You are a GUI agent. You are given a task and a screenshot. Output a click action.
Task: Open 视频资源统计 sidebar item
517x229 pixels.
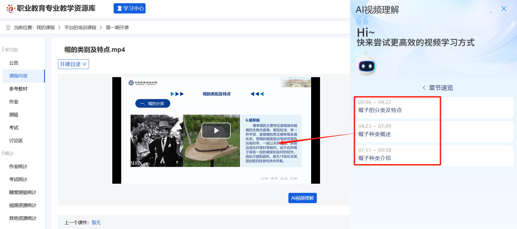click(23, 205)
